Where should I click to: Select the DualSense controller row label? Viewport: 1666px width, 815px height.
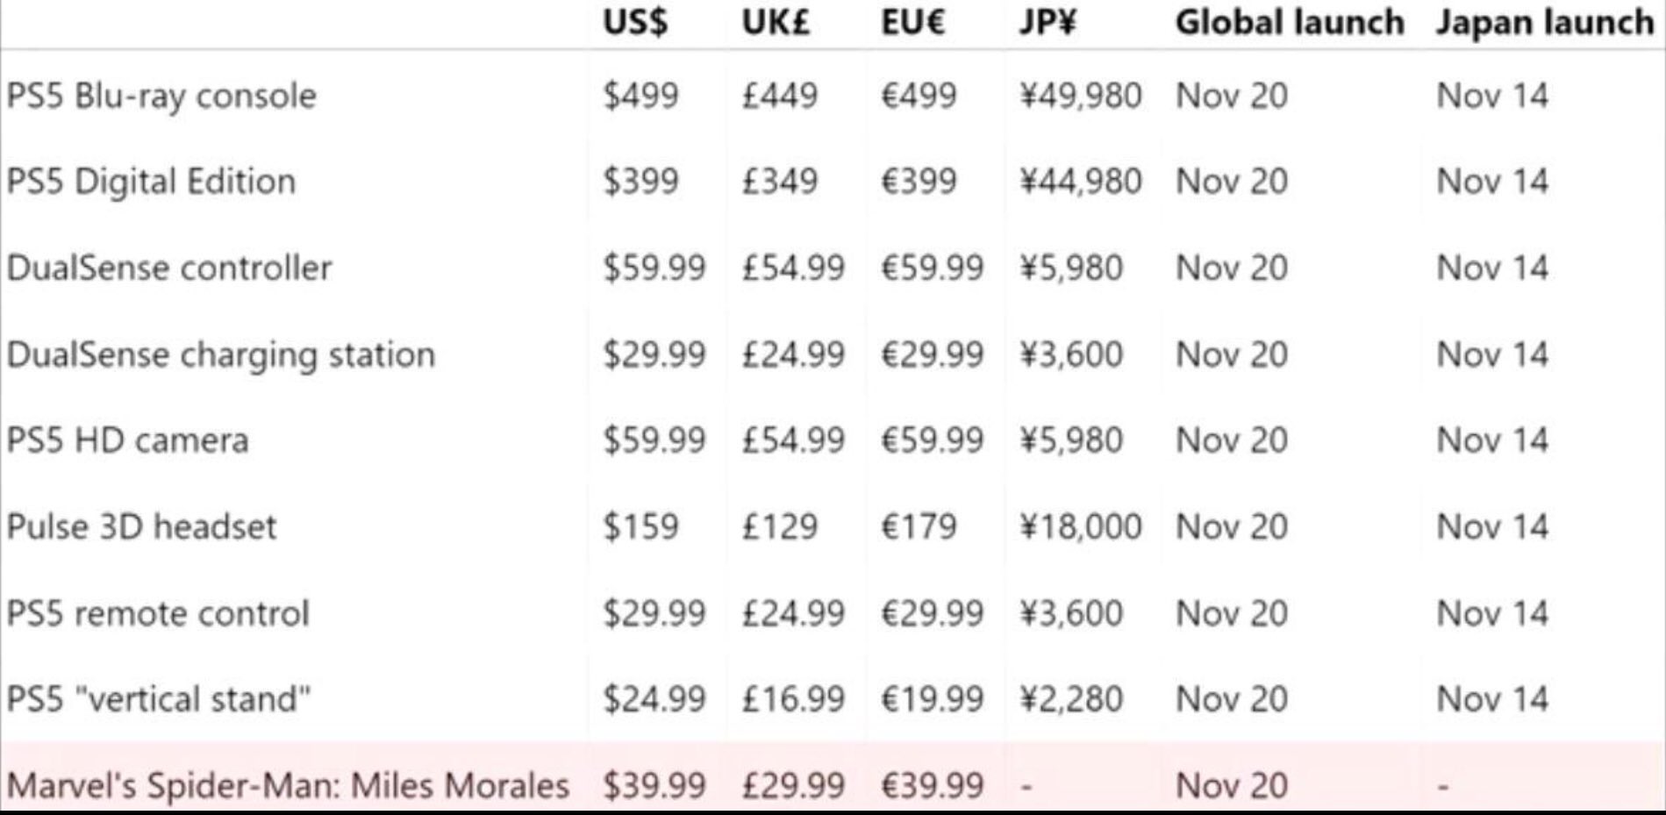click(169, 268)
